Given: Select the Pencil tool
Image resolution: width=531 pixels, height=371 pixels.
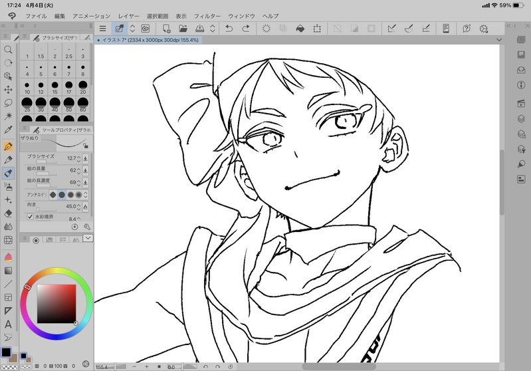Looking at the screenshot, I should click(8, 160).
